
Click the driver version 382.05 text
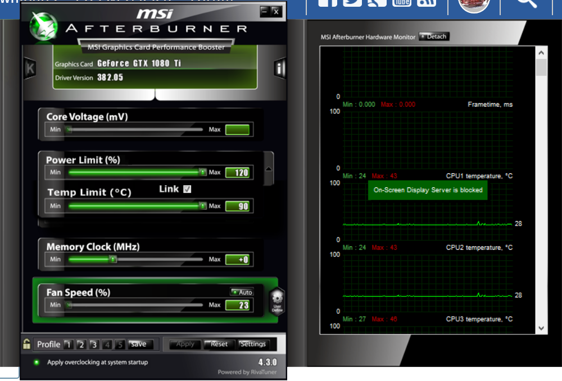coord(110,77)
